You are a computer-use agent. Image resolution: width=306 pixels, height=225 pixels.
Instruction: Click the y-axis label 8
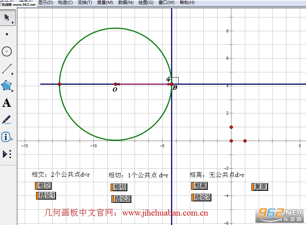click(x=227, y=31)
